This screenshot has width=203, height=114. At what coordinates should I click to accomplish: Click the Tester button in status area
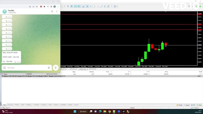click(x=199, y=105)
